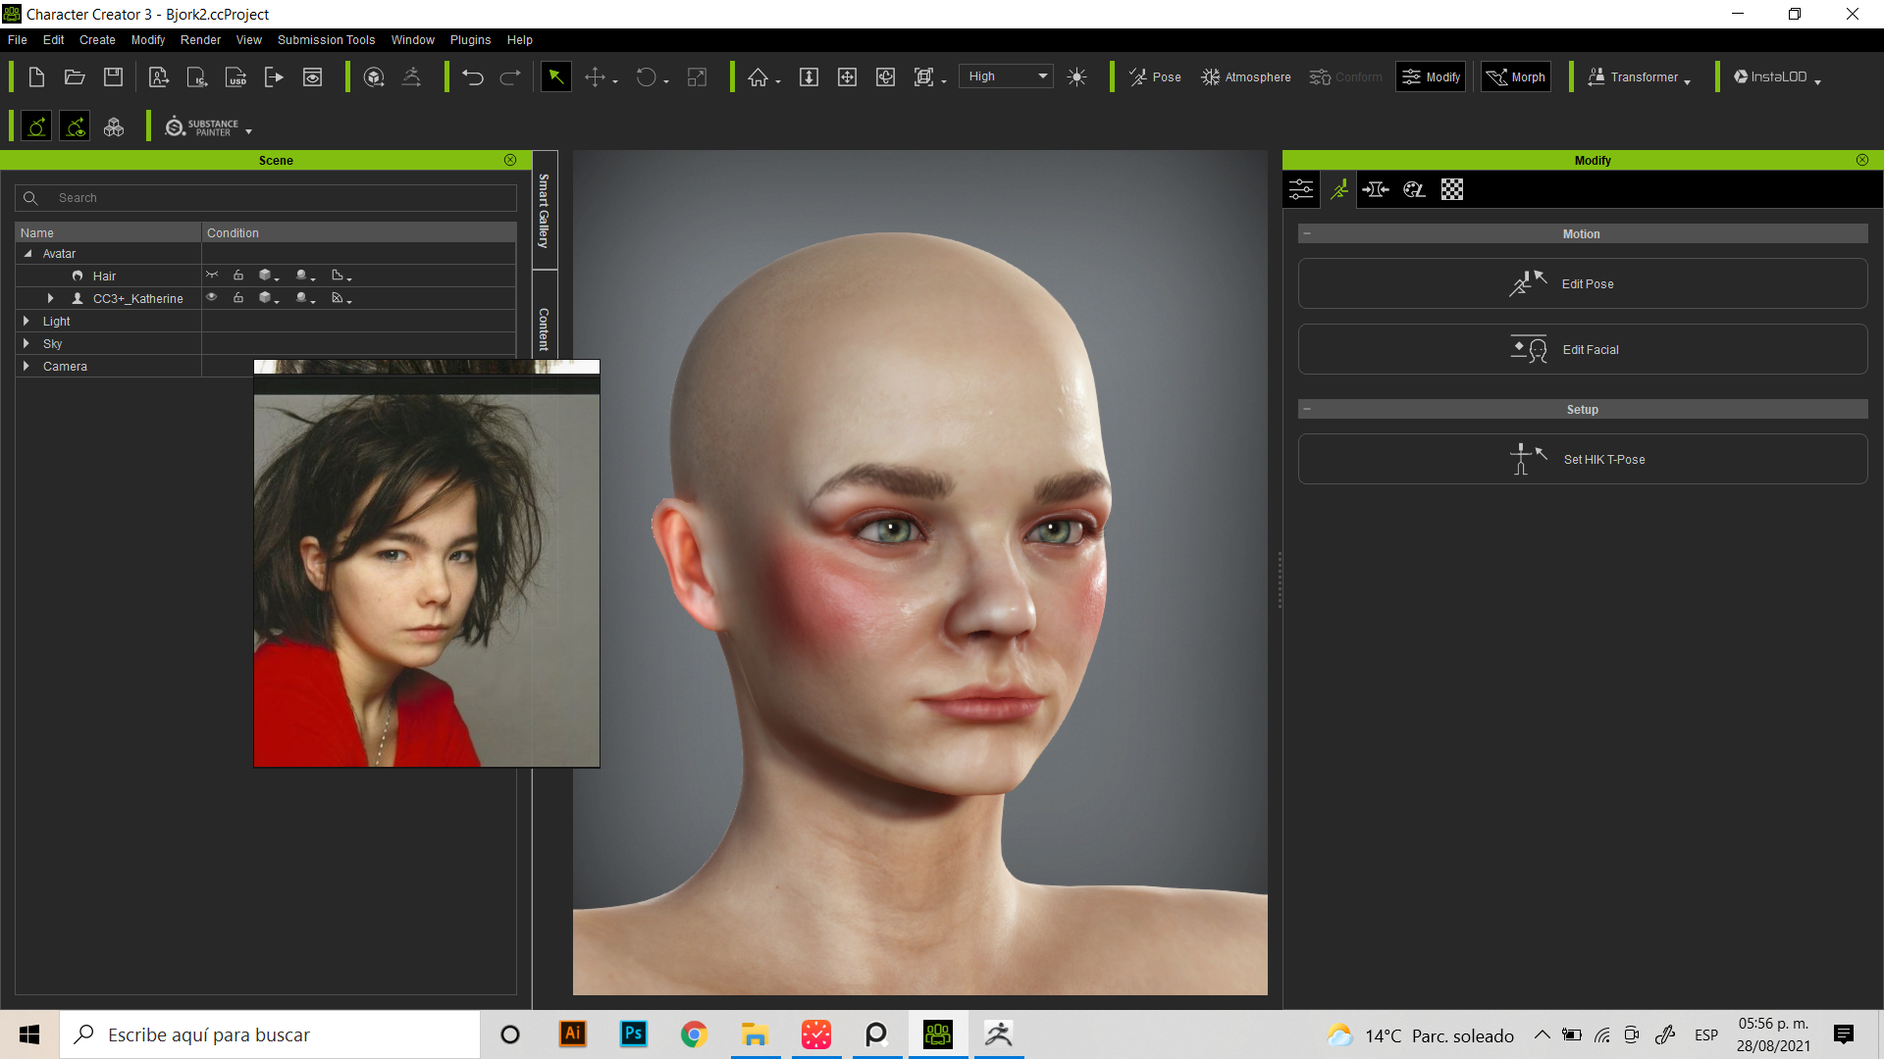Click the Morph button in the toolbar

(1516, 77)
